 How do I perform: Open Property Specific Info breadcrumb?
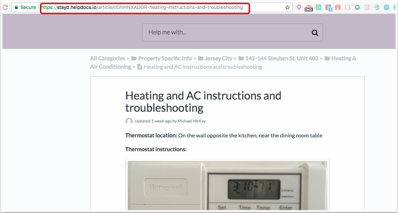click(x=162, y=58)
